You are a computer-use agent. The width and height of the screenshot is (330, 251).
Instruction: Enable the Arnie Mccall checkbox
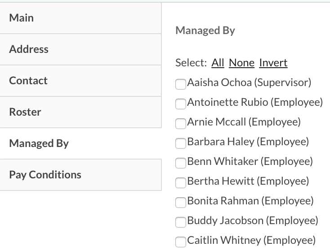point(180,123)
